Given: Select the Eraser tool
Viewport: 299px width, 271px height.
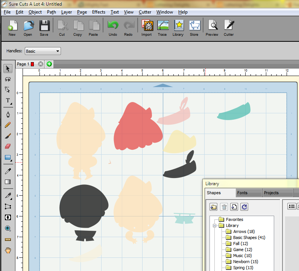Looking at the screenshot, I should tap(8, 146).
